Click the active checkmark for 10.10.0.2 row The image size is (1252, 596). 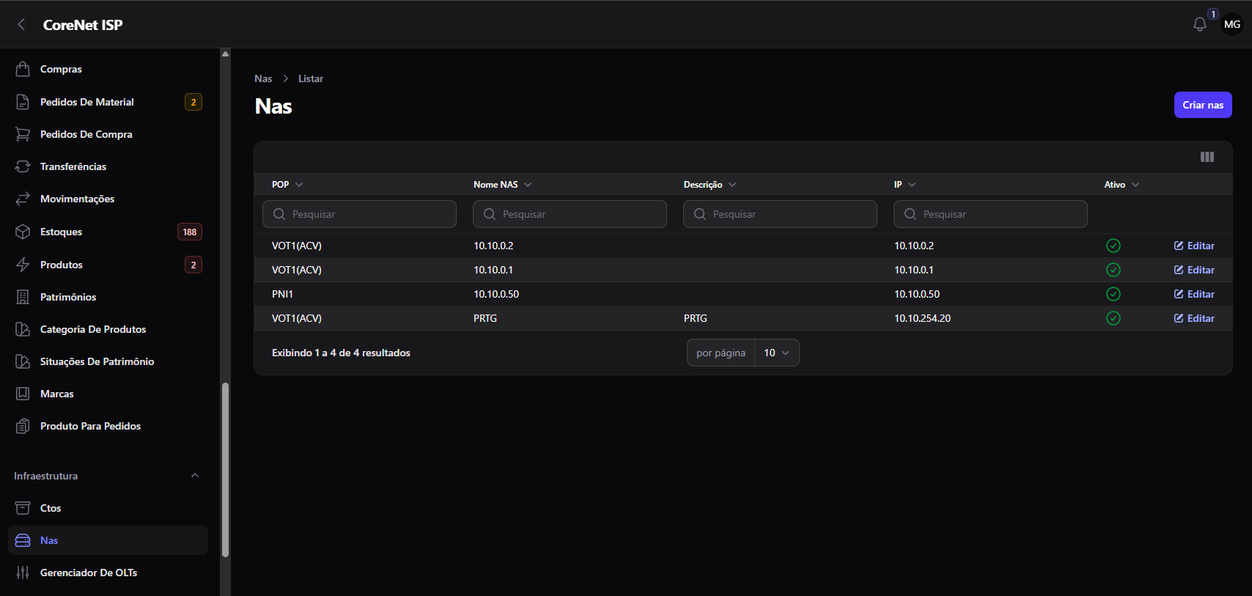click(1113, 246)
